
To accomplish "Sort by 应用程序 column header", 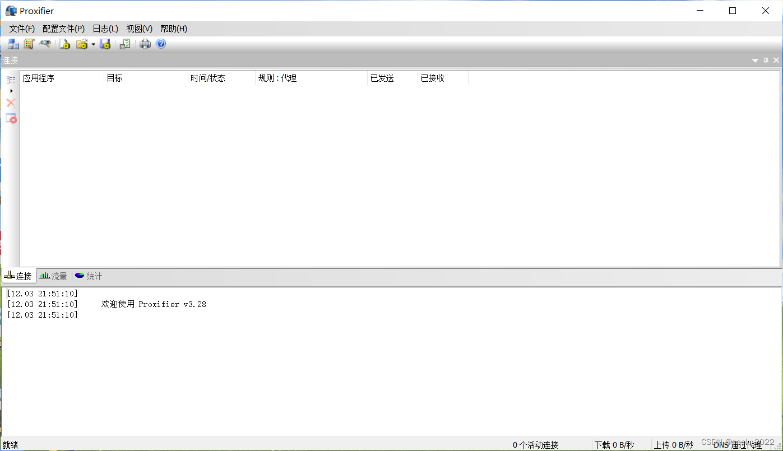I will [x=62, y=78].
